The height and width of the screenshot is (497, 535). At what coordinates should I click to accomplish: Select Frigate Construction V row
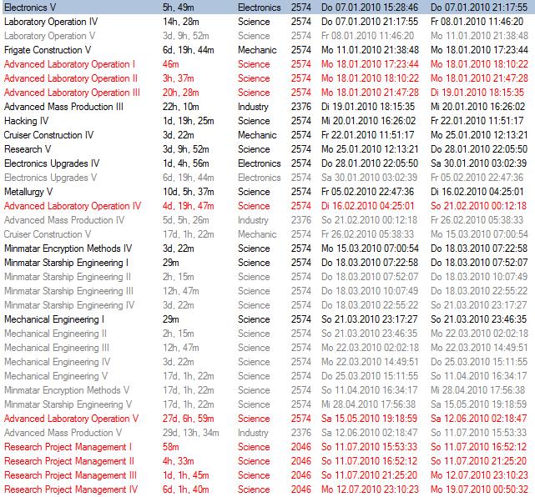pyautogui.click(x=269, y=50)
